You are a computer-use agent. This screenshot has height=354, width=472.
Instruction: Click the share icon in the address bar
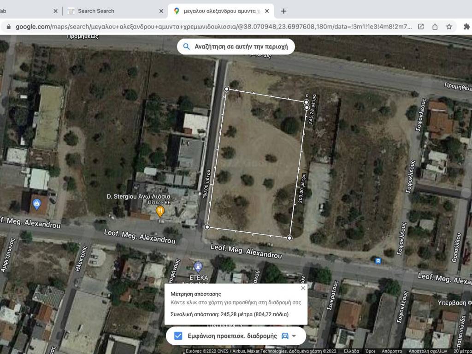click(435, 26)
